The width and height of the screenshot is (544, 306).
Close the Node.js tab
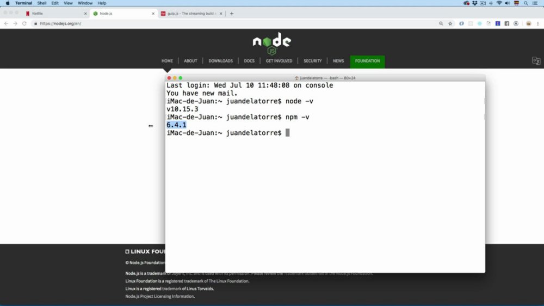coord(153,14)
